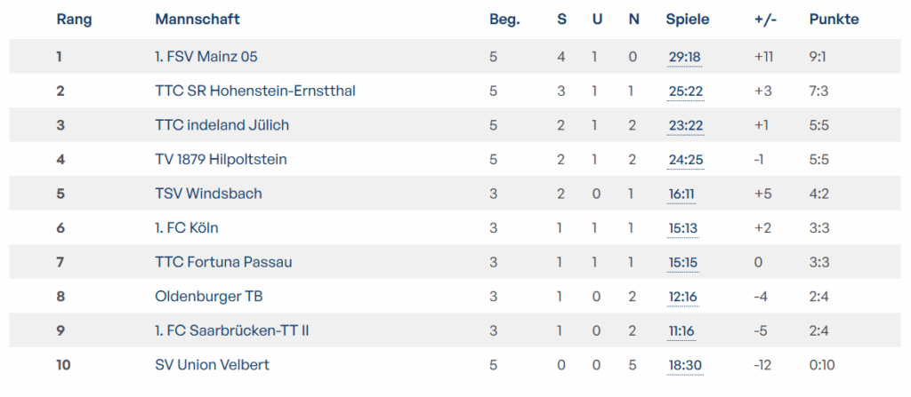Open TTC Fortuna Passau team page
The width and height of the screenshot is (911, 397).
(223, 262)
